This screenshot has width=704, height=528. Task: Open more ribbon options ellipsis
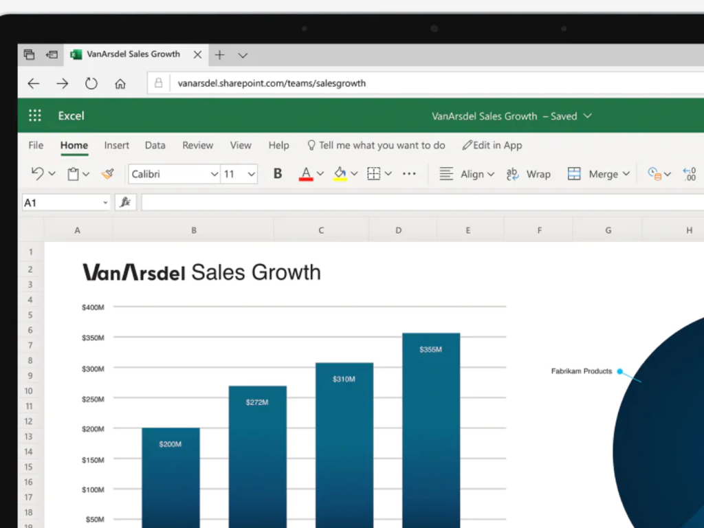409,174
